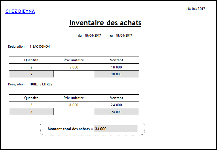Screen dimensions: 217x150
Task: Click the end date after 'au'
Action: pos(124,35)
